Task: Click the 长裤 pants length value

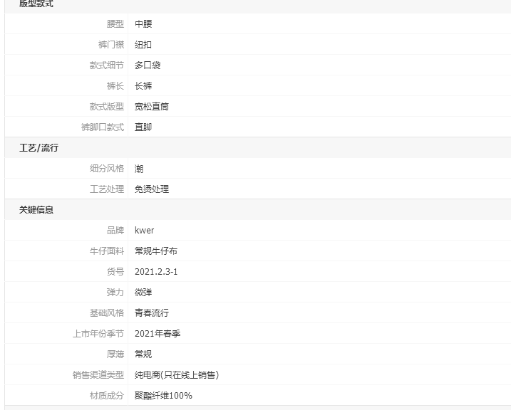Action: tap(143, 86)
